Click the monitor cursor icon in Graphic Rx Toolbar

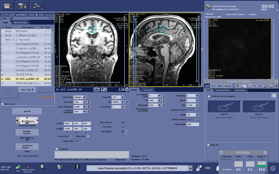(238, 86)
